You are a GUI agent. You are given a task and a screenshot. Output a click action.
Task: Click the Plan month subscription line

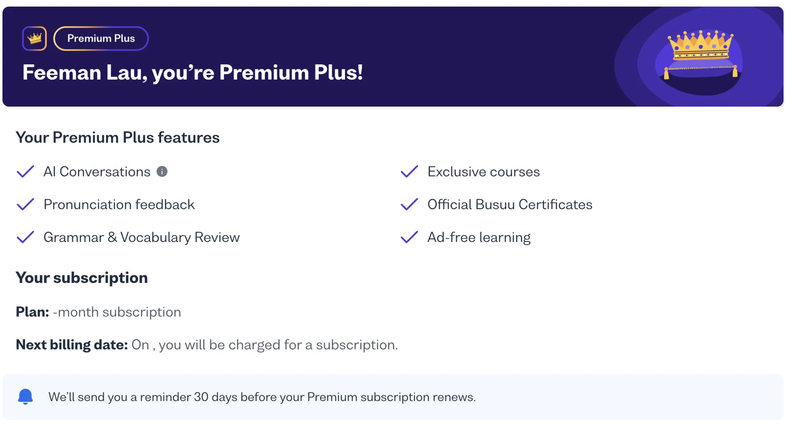(98, 312)
